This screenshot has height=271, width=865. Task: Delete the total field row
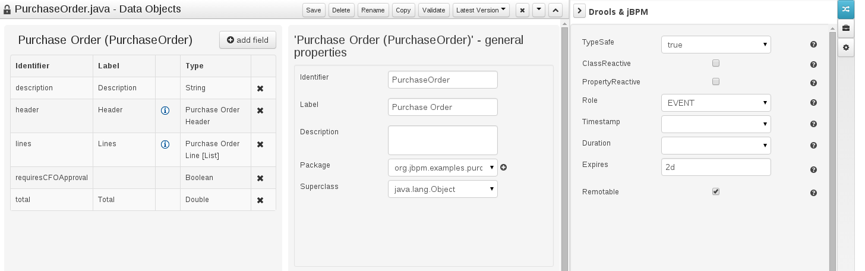(260, 200)
